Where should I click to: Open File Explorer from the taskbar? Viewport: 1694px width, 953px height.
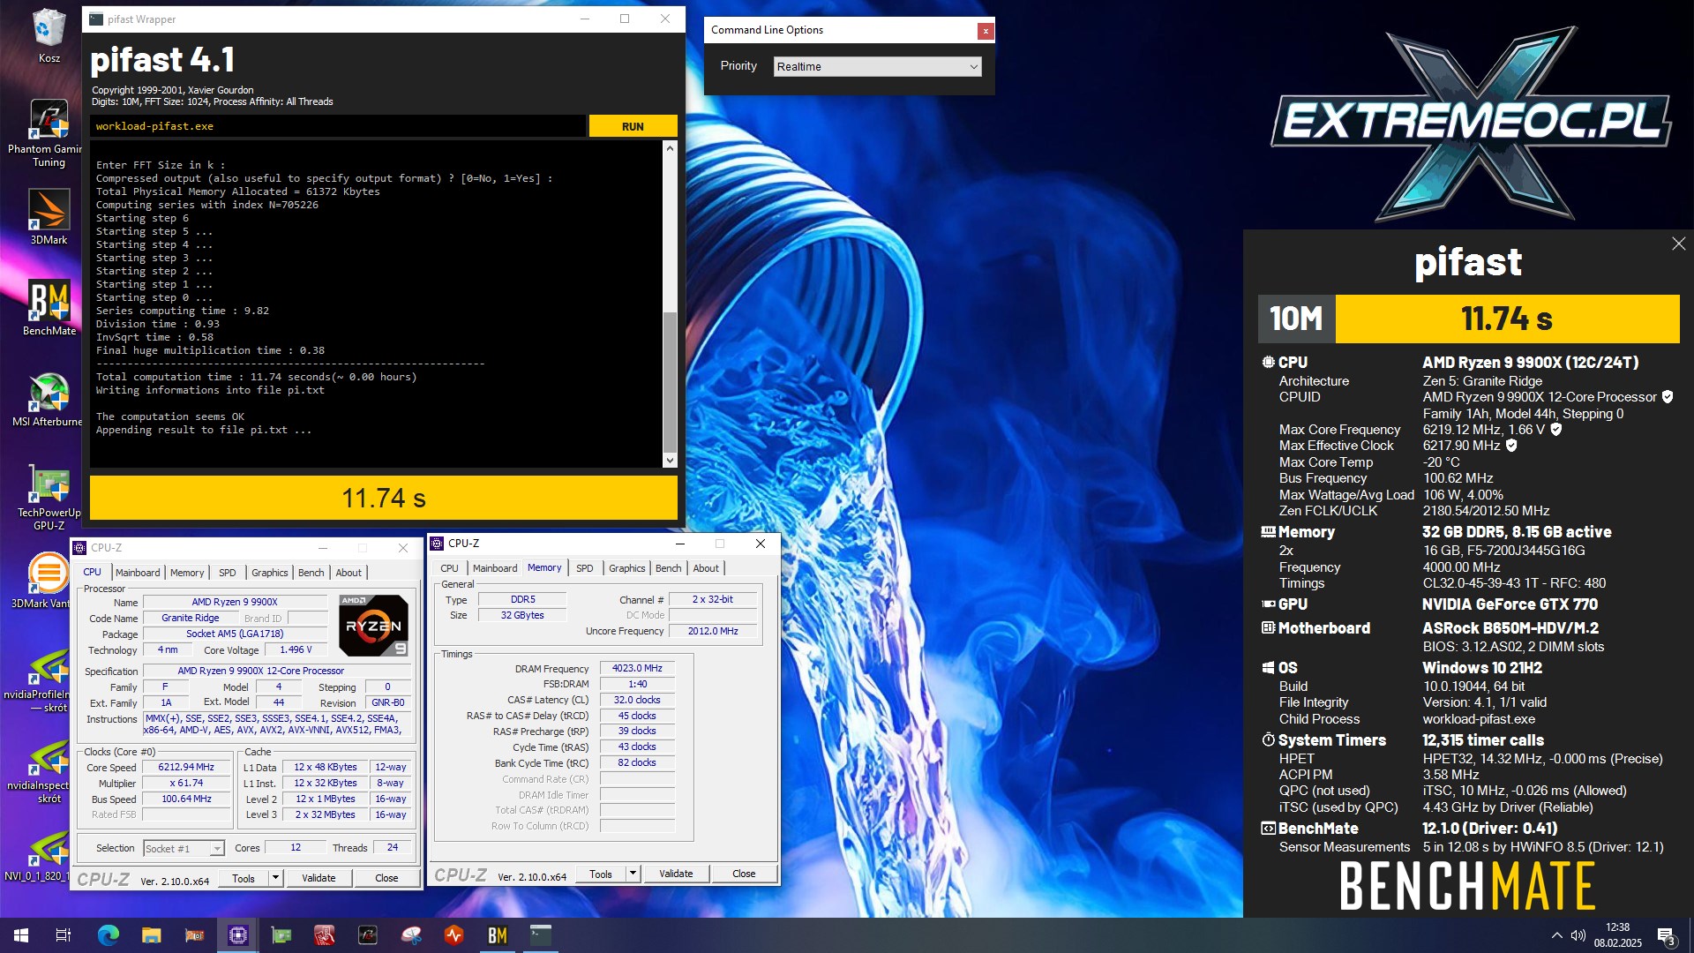point(151,935)
